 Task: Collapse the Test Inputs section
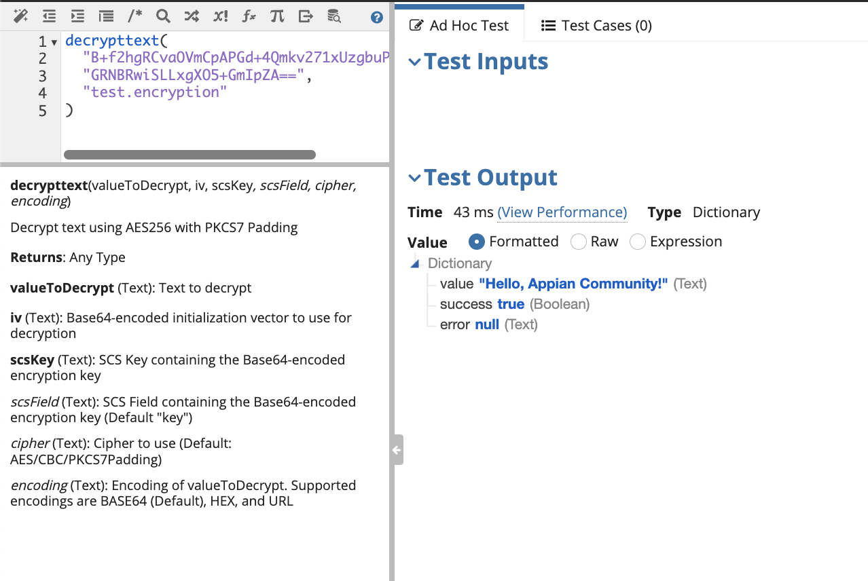tap(414, 62)
